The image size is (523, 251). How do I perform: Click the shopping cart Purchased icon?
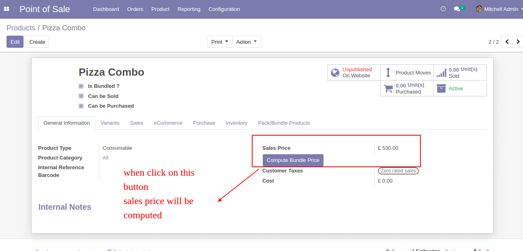click(x=388, y=89)
